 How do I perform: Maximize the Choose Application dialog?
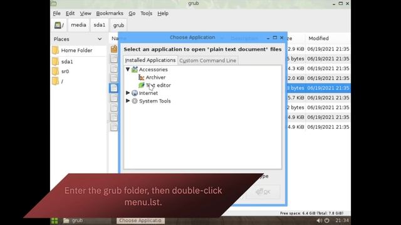click(x=275, y=37)
